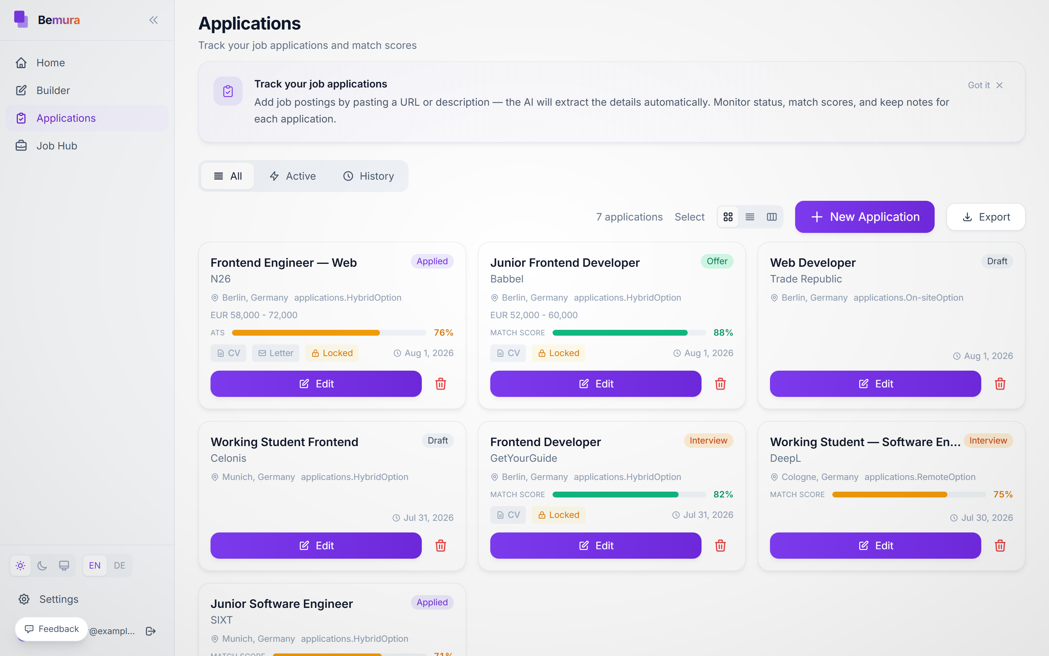Screen dimensions: 1049x656
Task: Click Got it on the banner
Action: pos(978,85)
